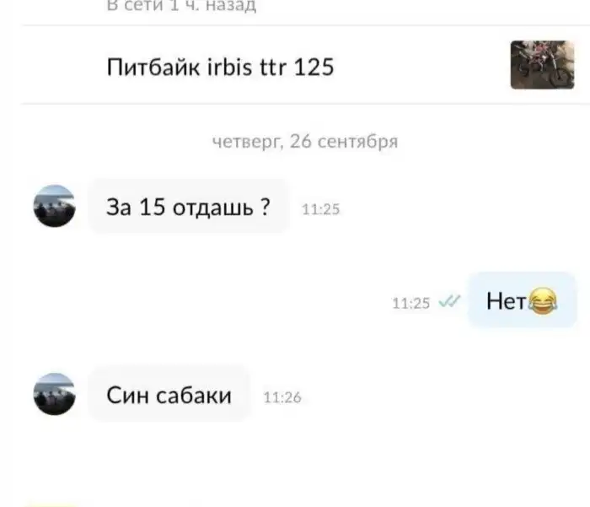
Task: Click the word "отдашь" in the first message
Action: 213,208
